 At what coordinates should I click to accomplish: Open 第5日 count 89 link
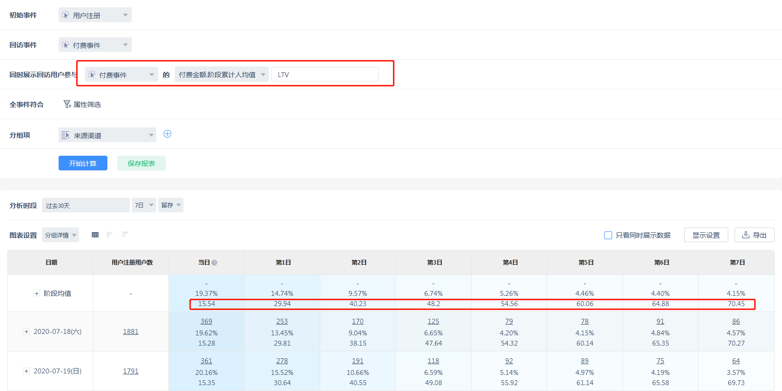[x=585, y=361]
